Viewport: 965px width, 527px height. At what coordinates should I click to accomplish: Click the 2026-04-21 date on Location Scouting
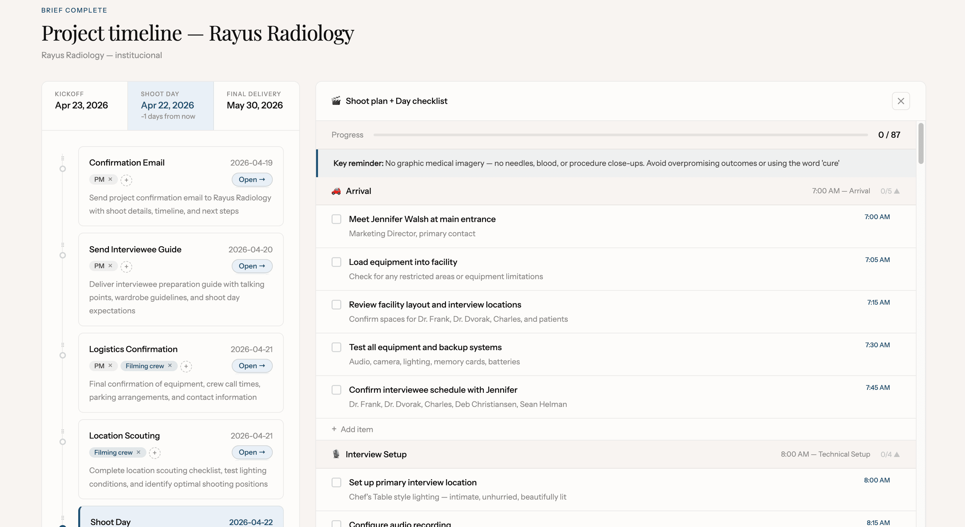click(x=251, y=436)
